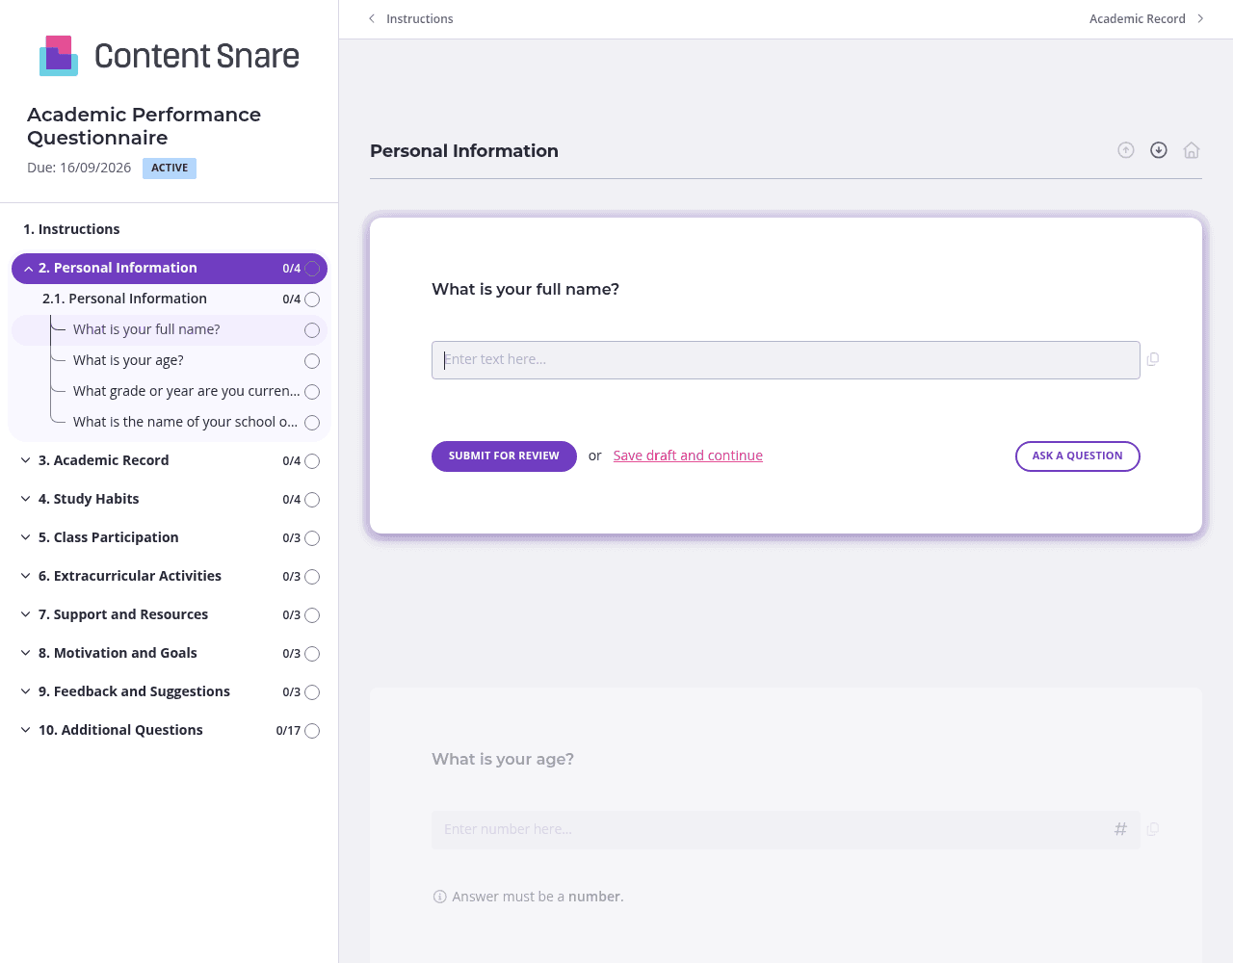
Task: Expand the Academic Record section
Action: click(x=26, y=460)
